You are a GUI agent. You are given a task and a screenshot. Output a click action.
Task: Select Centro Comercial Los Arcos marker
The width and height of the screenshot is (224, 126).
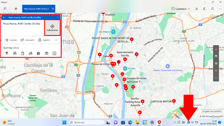168,66
